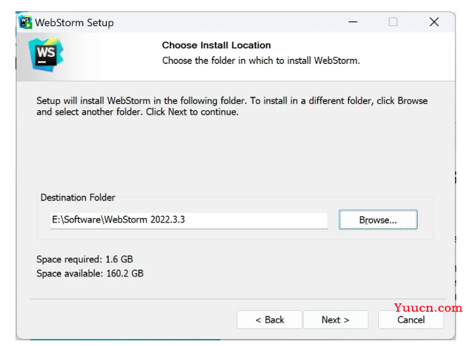471x346 pixels.
Task: Click the Destination Folder path field
Action: (x=189, y=220)
